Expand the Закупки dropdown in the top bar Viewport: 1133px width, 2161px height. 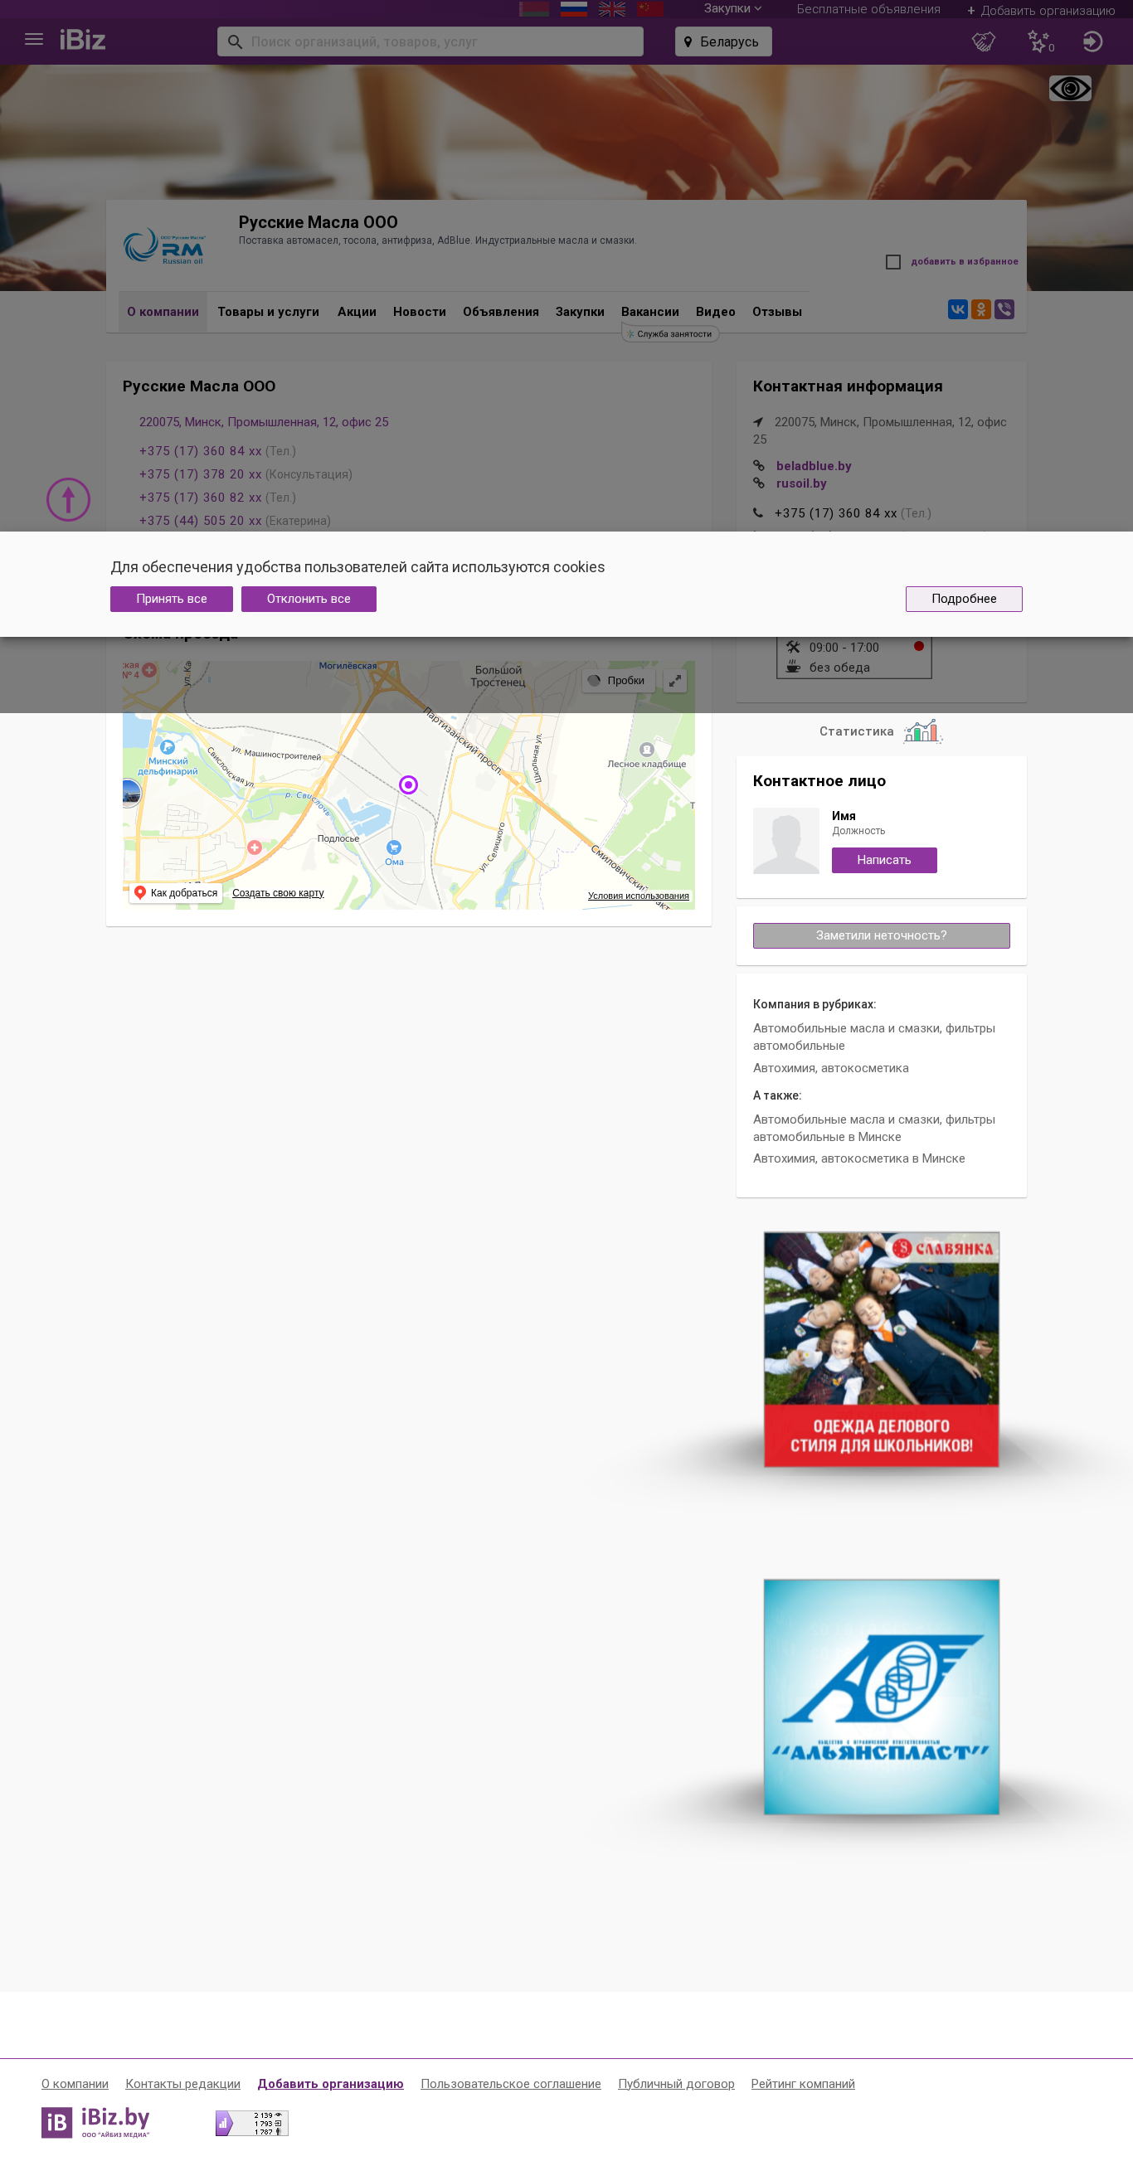click(x=732, y=9)
